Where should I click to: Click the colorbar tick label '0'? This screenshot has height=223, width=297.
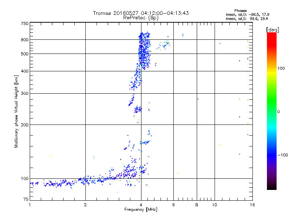(278, 112)
